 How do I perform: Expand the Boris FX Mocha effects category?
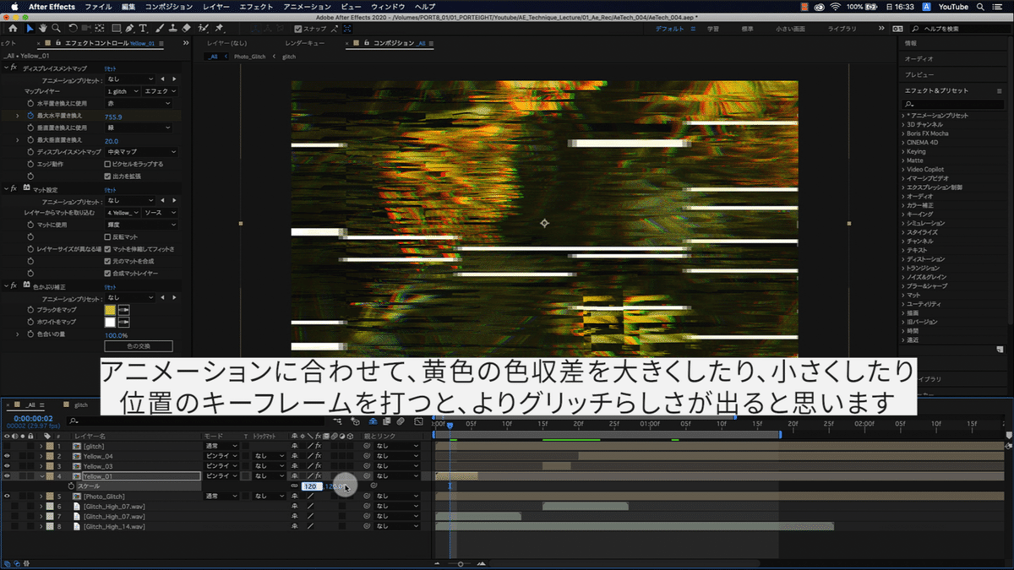[903, 133]
